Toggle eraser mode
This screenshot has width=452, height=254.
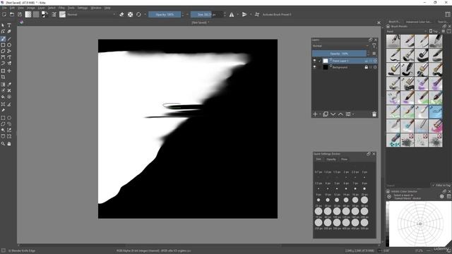[121, 14]
